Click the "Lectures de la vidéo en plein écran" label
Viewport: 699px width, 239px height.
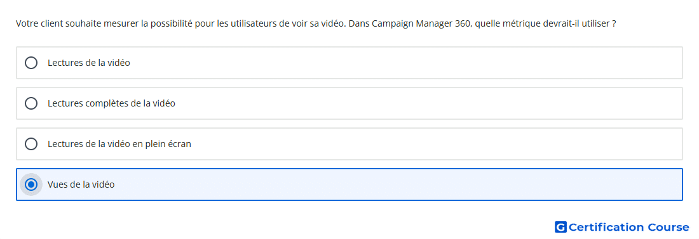tap(119, 144)
